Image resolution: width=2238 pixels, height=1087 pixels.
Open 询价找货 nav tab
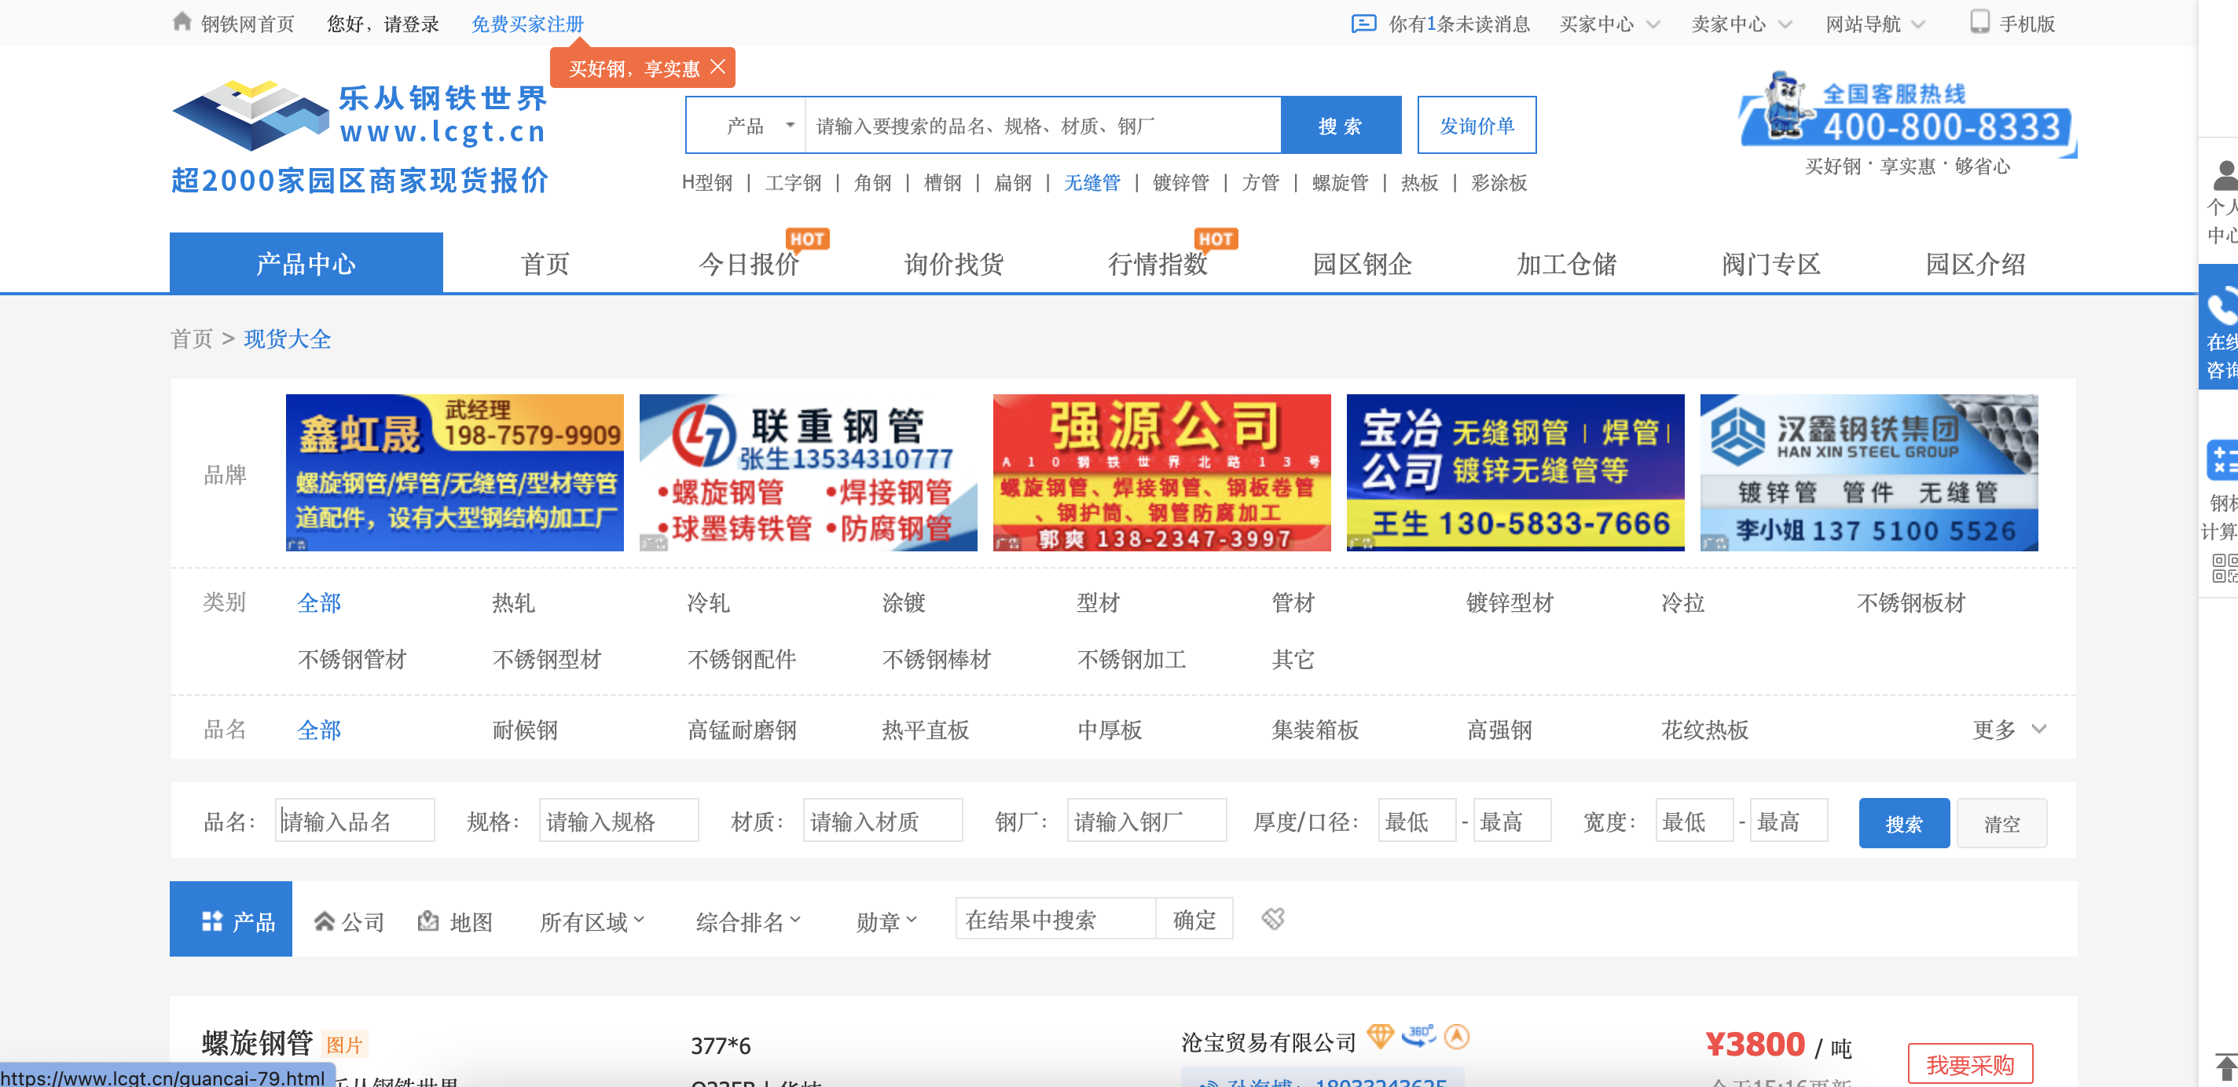[953, 264]
